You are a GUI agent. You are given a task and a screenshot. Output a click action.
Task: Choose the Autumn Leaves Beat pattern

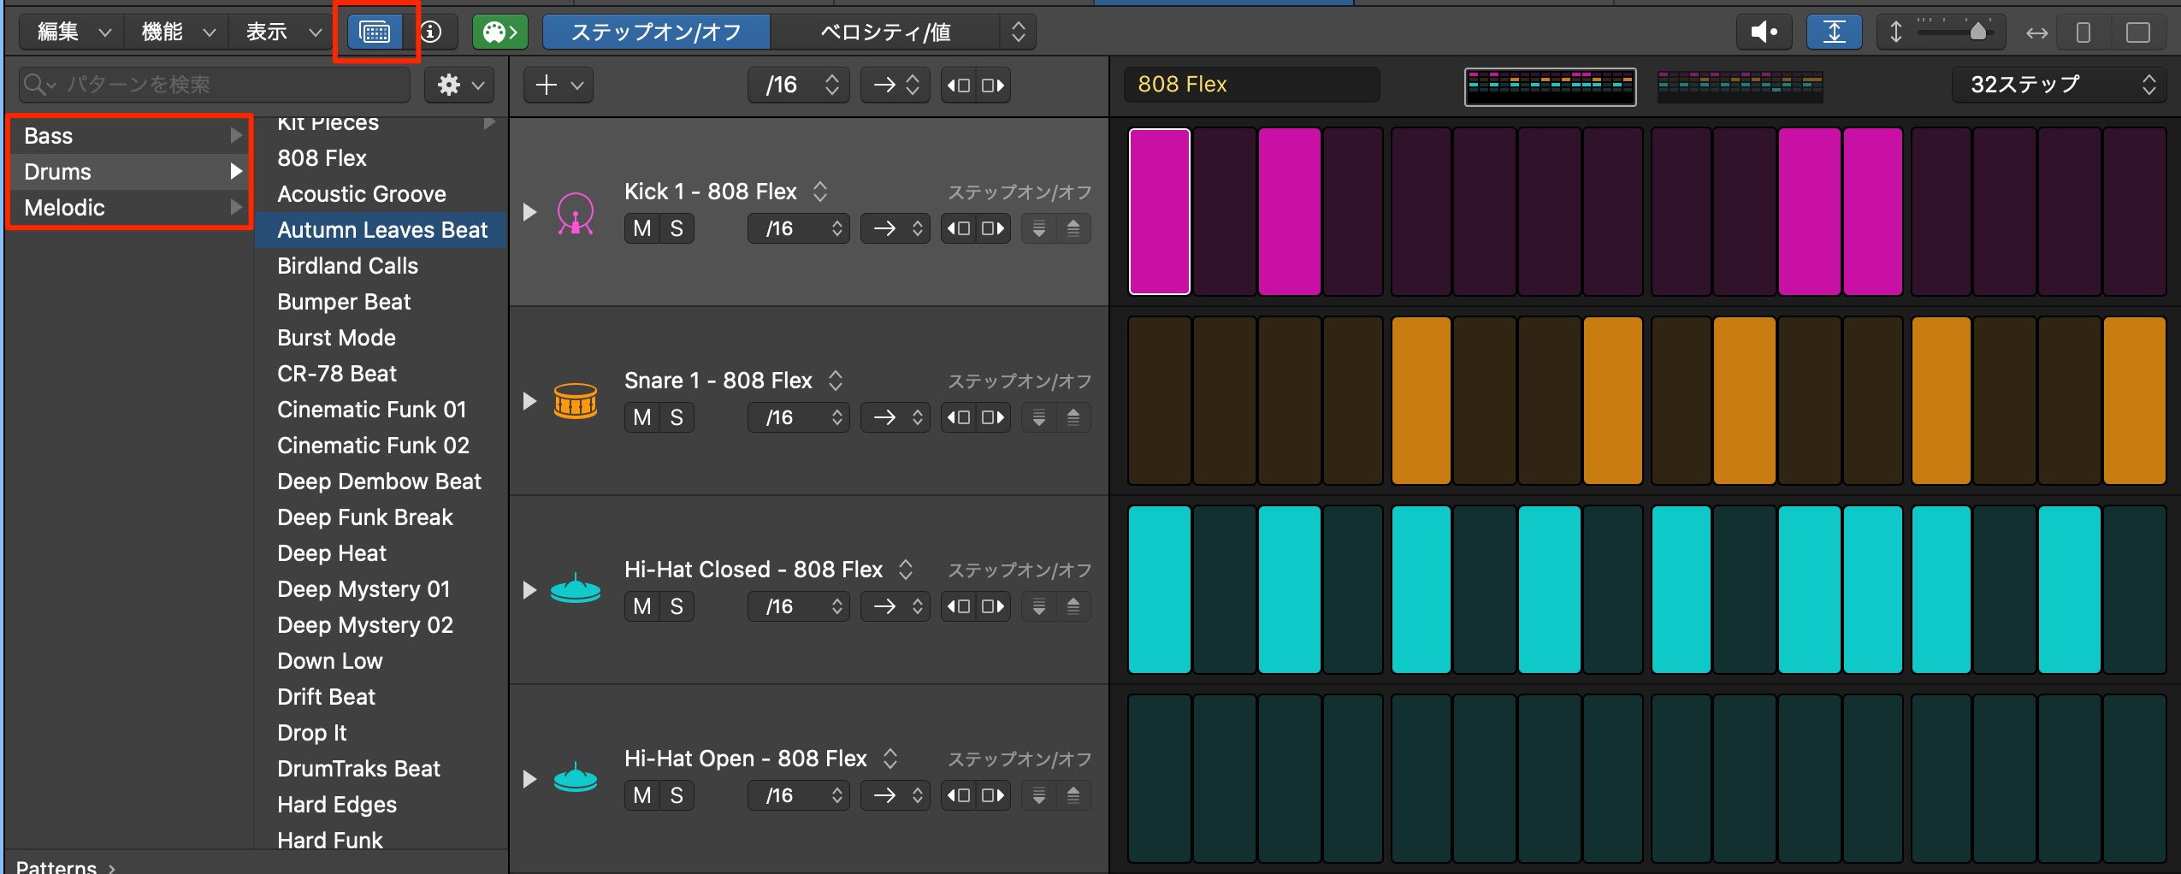(381, 230)
